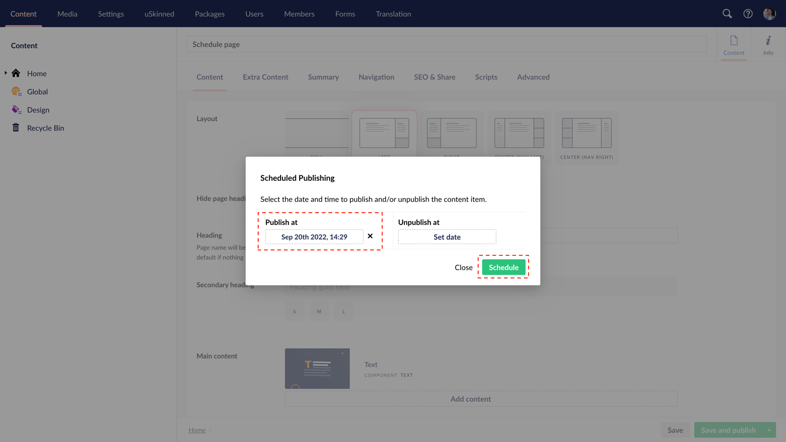Select the Content document icon on the right
Screen dimensions: 786x442
[734, 43]
